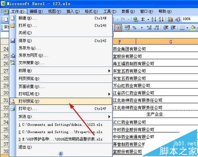Viewport: 198px width, 157px height.
Task: Open recent file 3 2016近效期药品警示表.xls
Action: coord(61,139)
